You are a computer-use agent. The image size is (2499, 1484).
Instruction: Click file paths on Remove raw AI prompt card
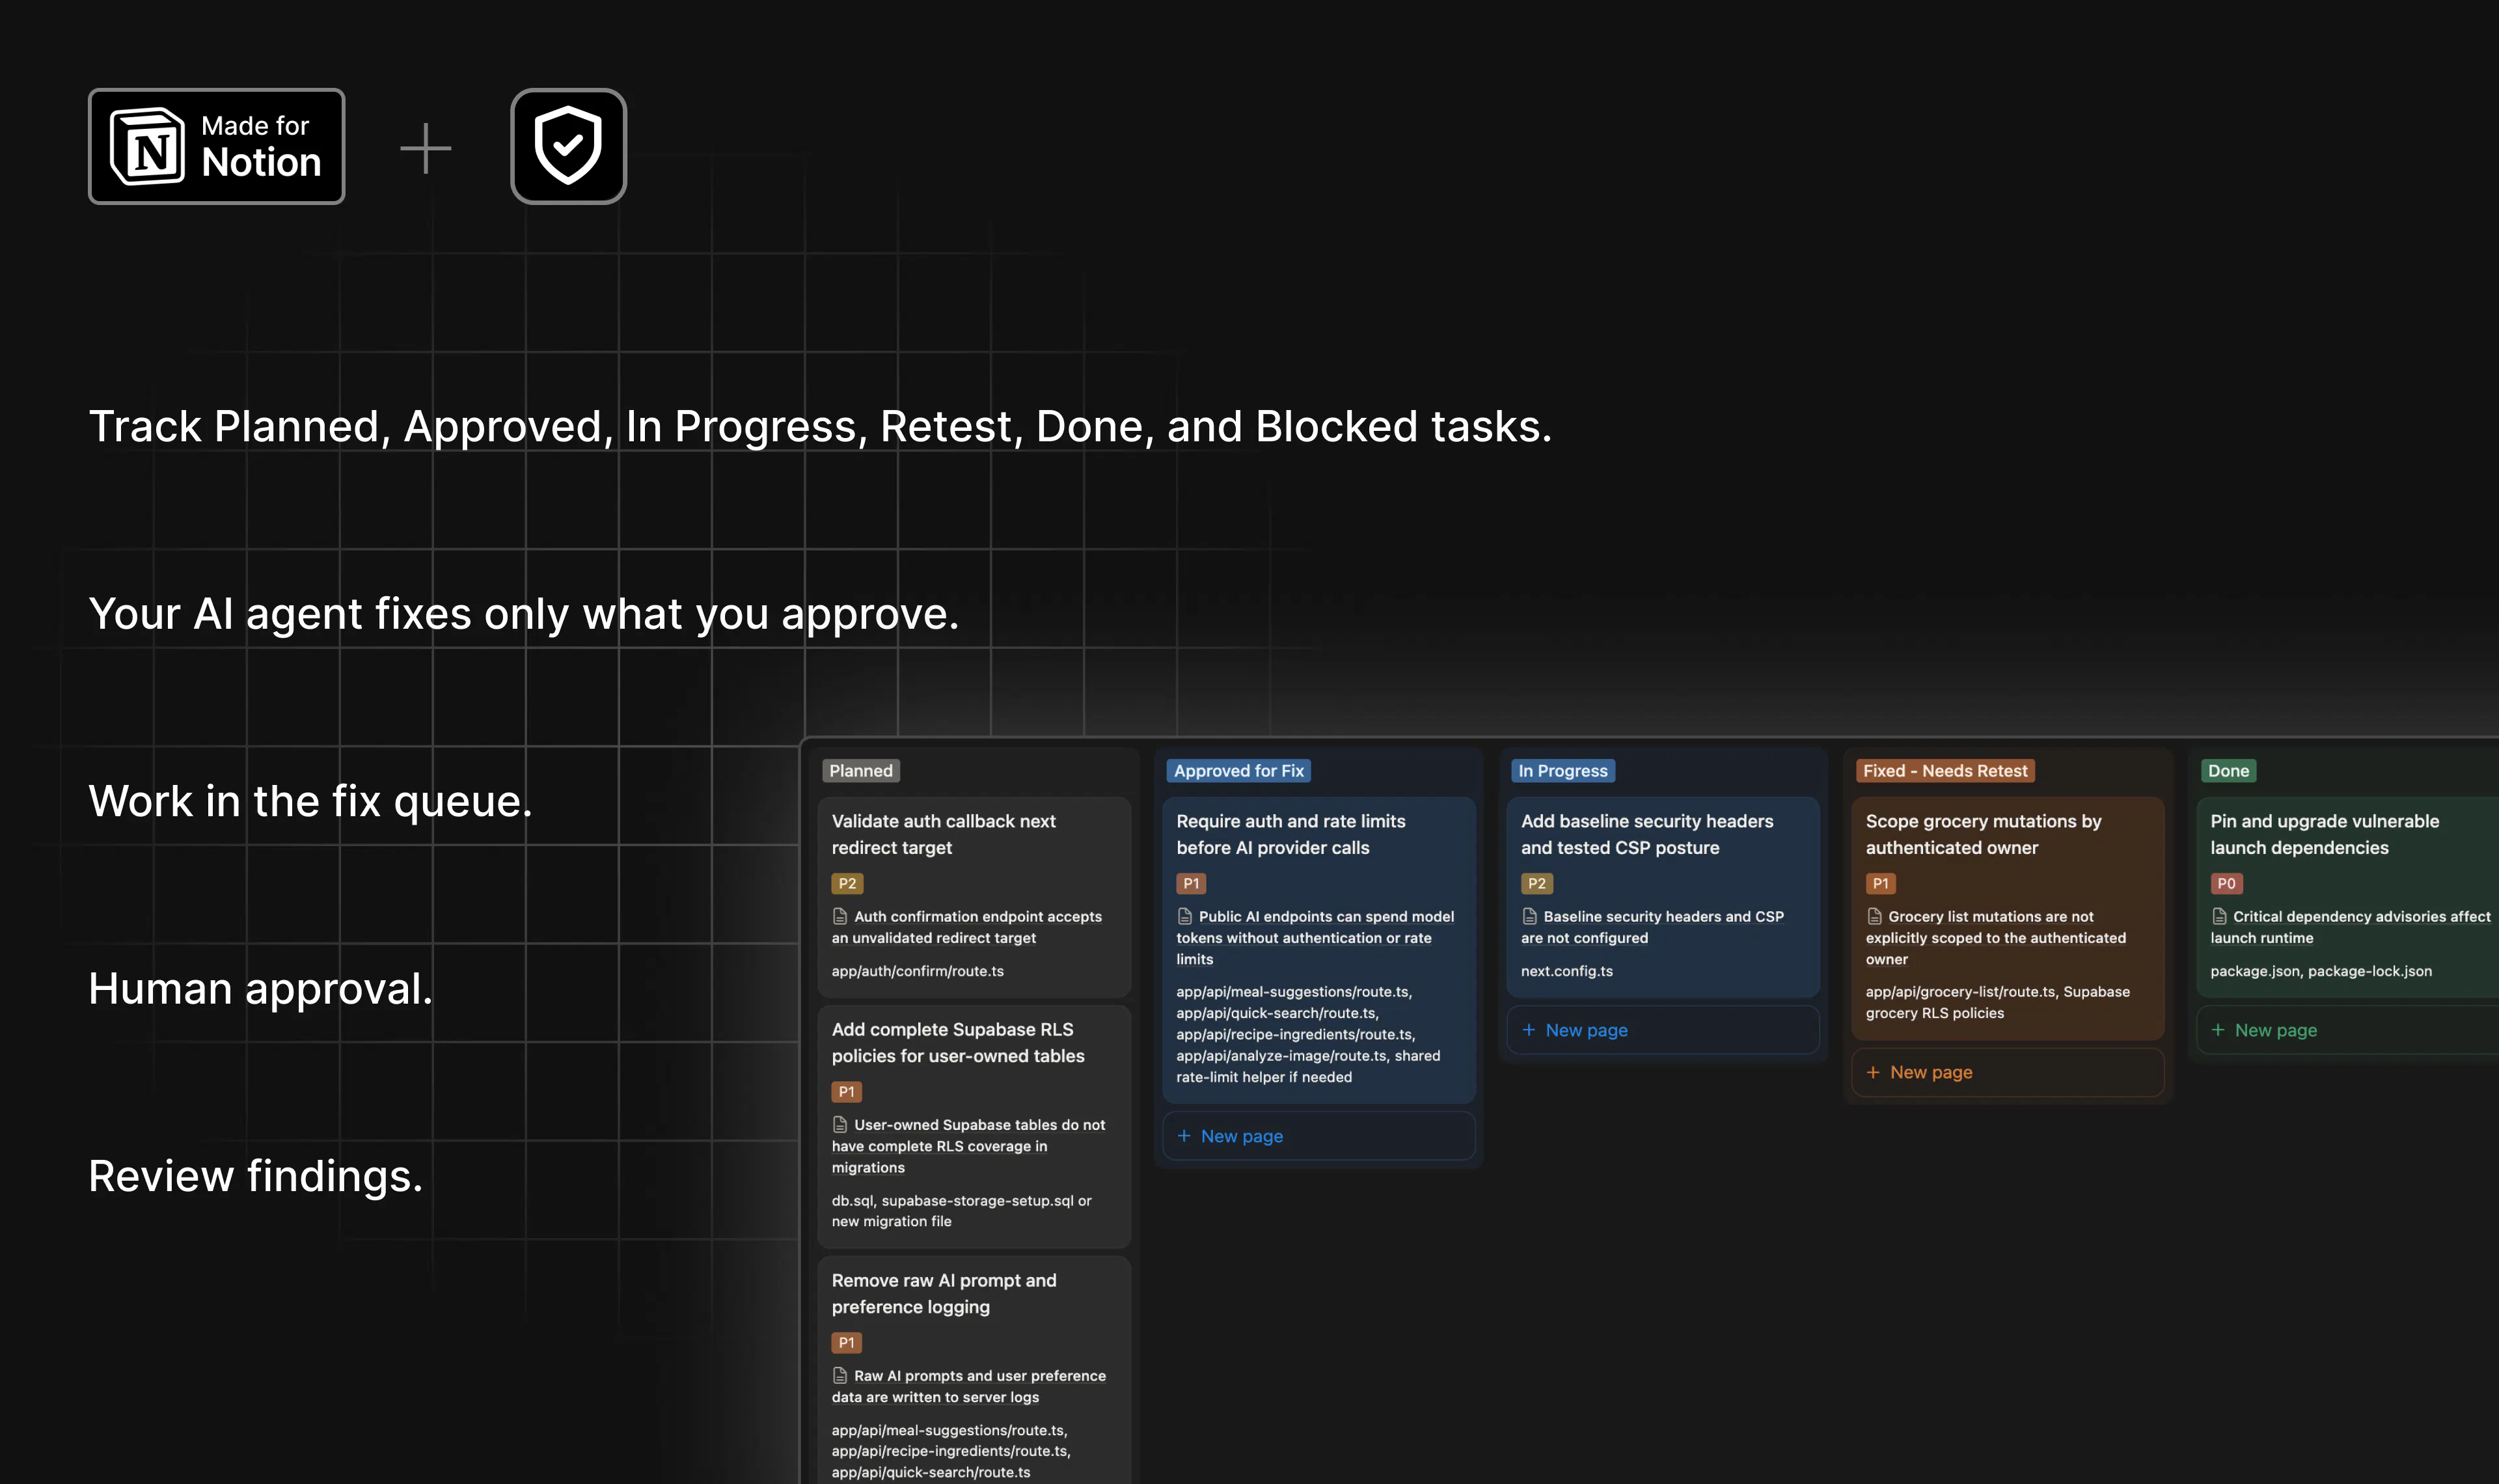tap(951, 1451)
